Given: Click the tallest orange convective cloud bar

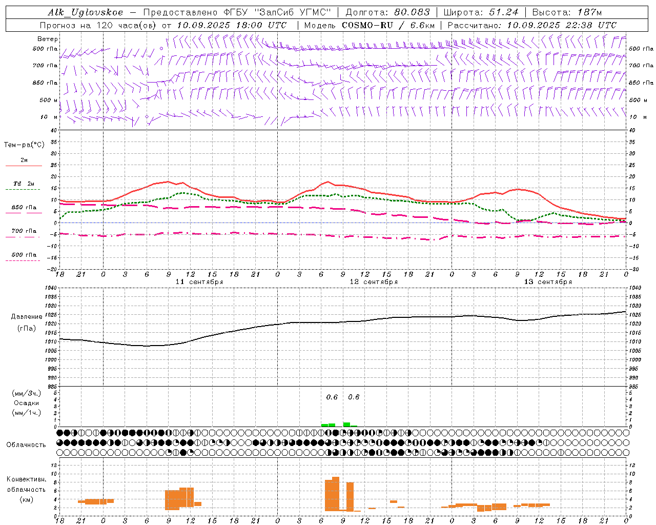Looking at the screenshot, I should tap(336, 494).
